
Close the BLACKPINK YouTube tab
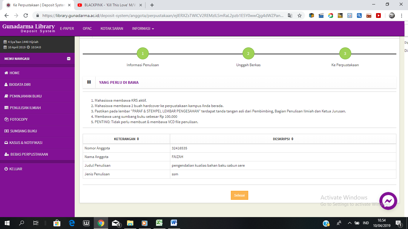click(x=141, y=5)
